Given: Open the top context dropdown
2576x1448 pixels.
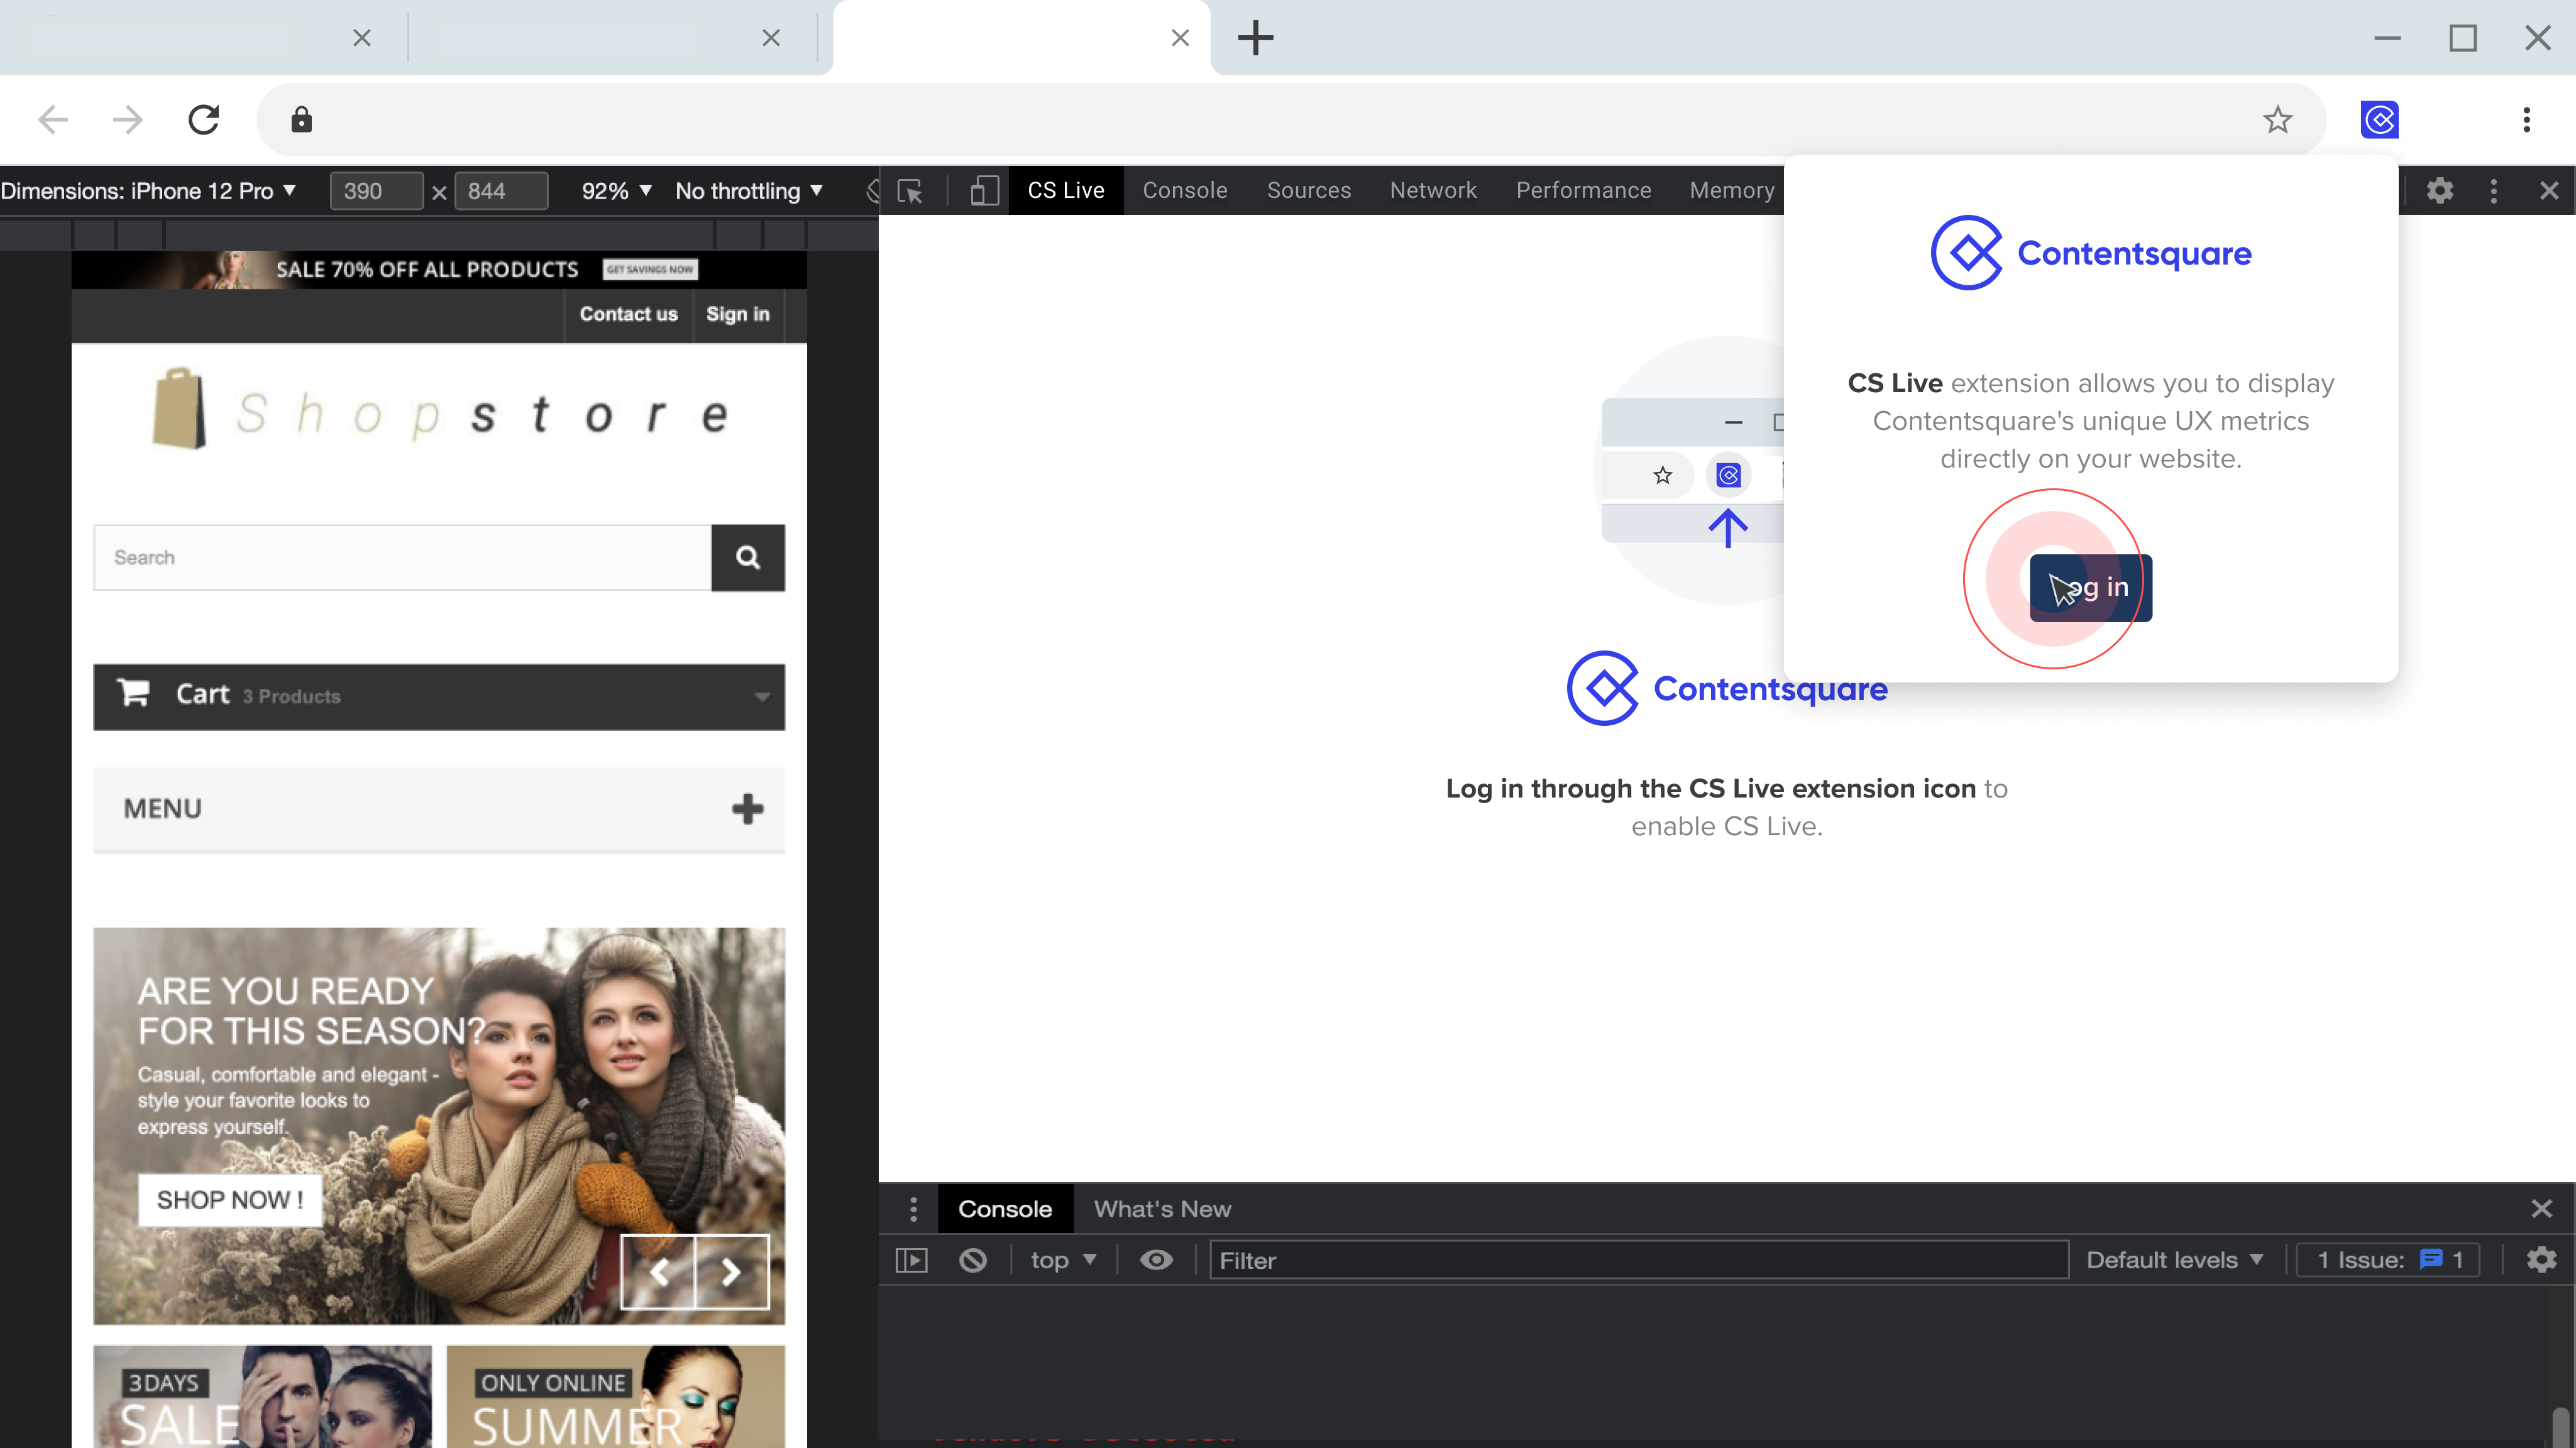Looking at the screenshot, I should pyautogui.click(x=1063, y=1260).
